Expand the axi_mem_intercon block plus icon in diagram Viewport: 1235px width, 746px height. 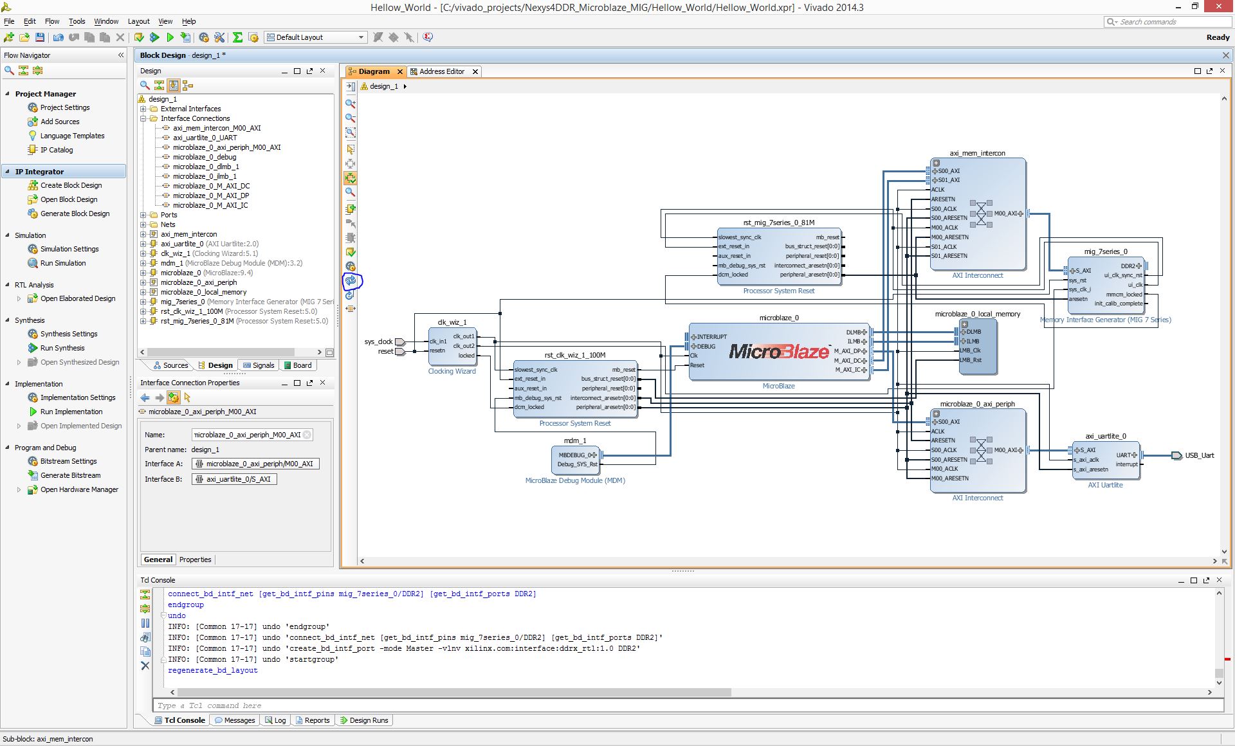(937, 163)
